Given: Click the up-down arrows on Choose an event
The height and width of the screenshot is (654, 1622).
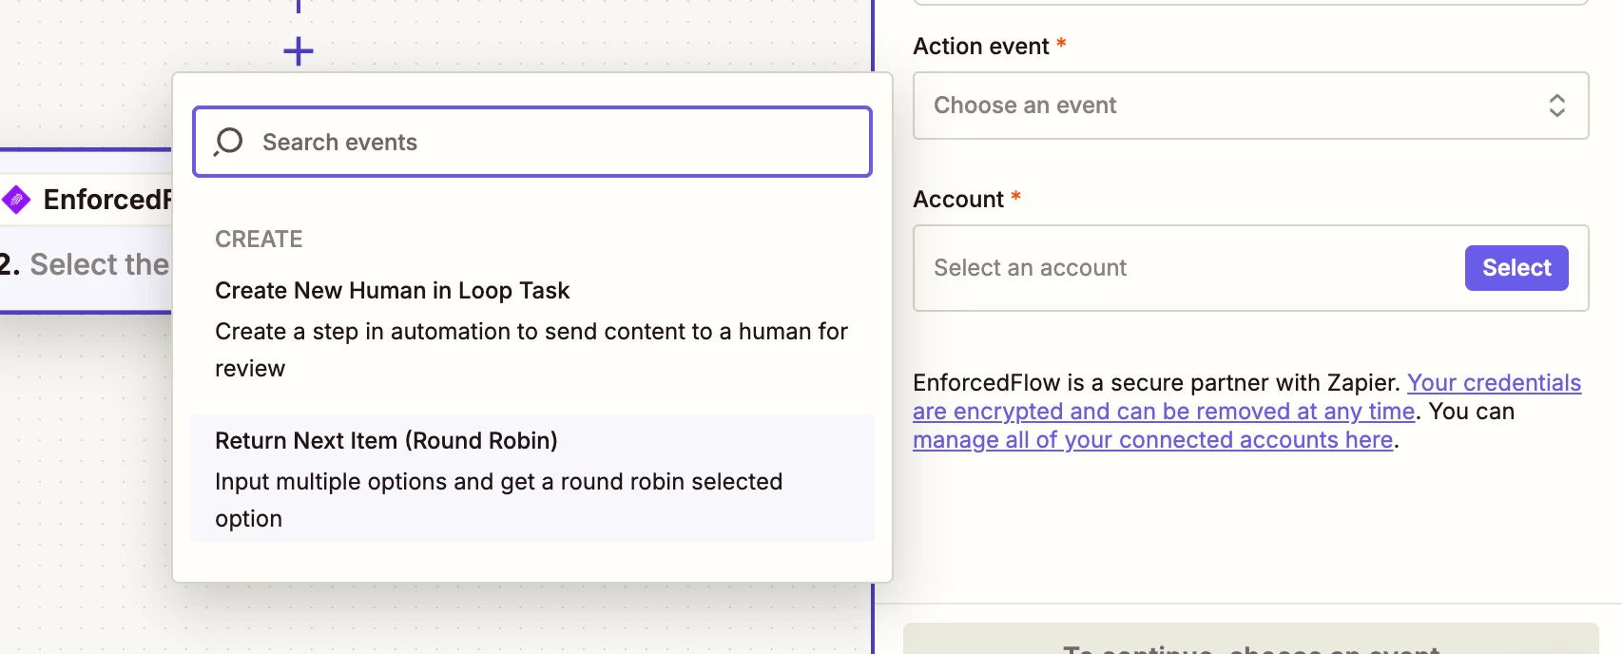Looking at the screenshot, I should click(x=1556, y=106).
